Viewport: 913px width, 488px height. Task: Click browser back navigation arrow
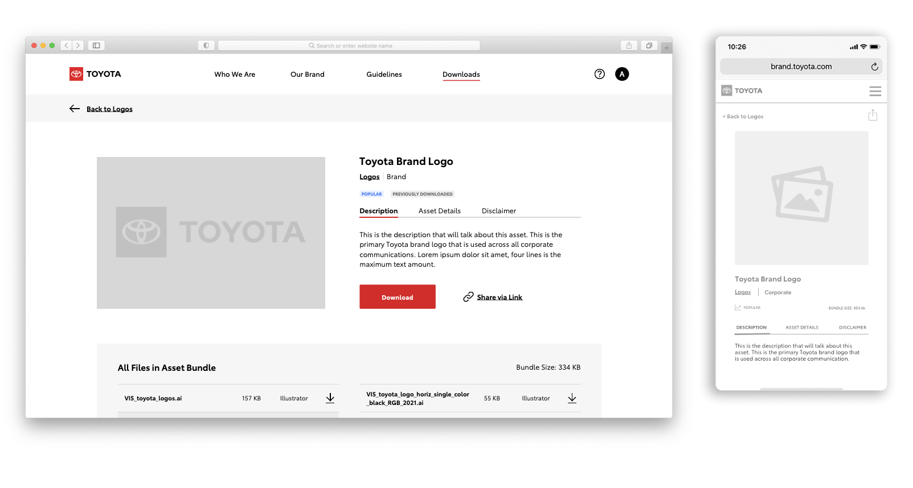pyautogui.click(x=67, y=46)
